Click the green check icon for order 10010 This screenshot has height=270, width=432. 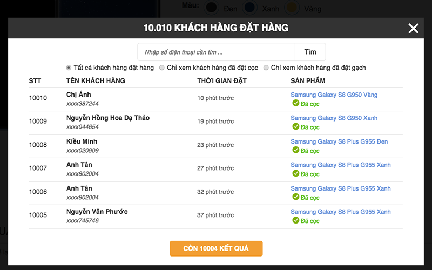295,103
